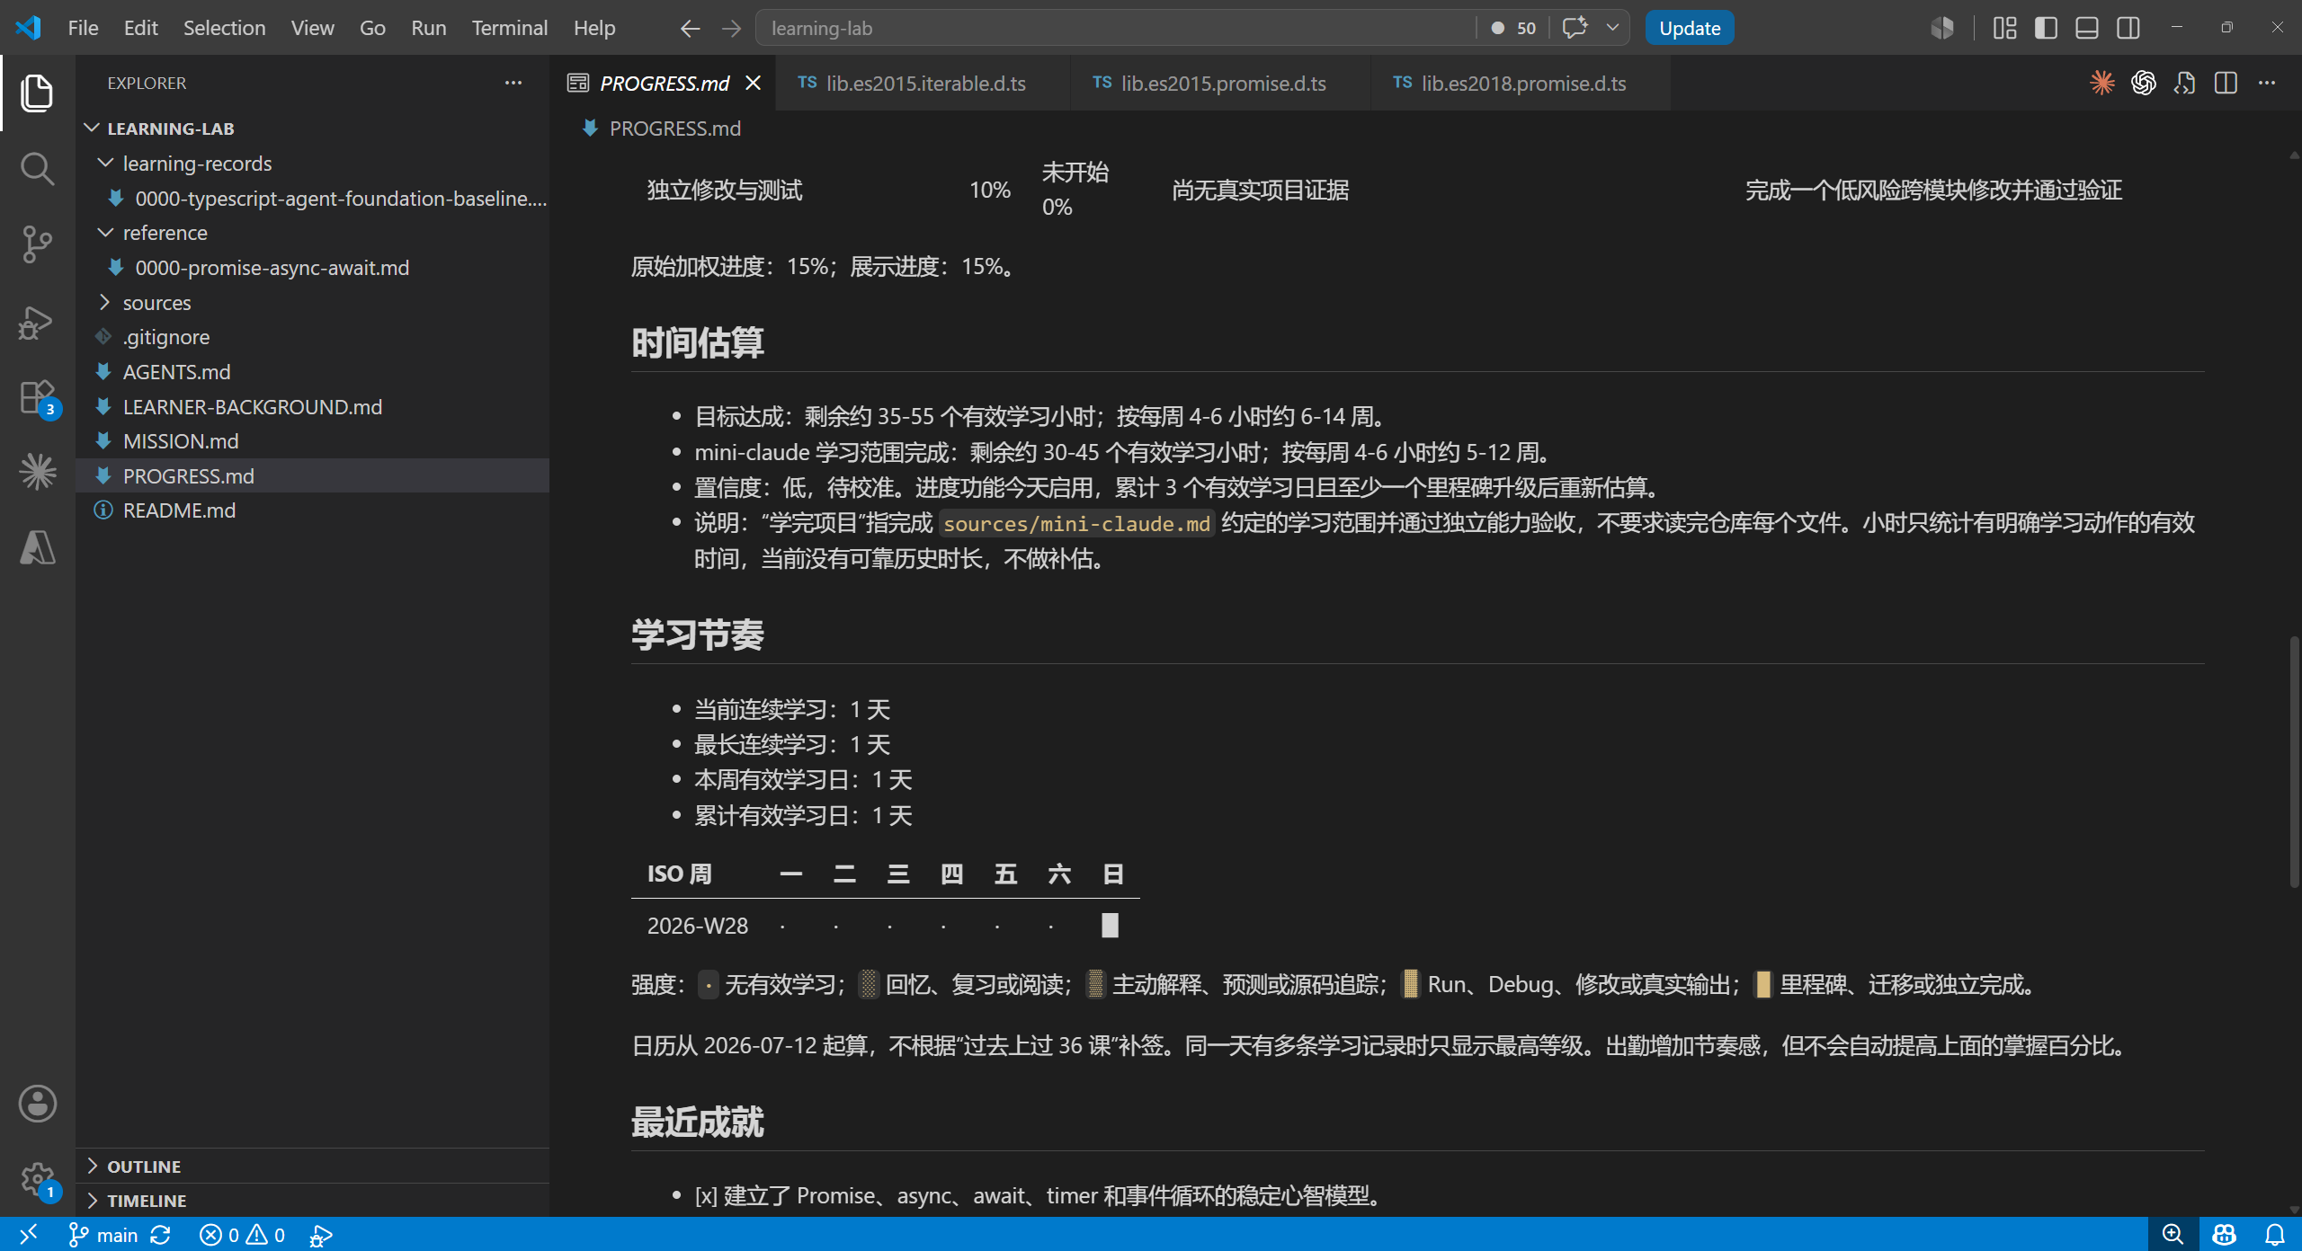Open the File menu
Image resolution: width=2302 pixels, height=1251 pixels.
tap(83, 28)
